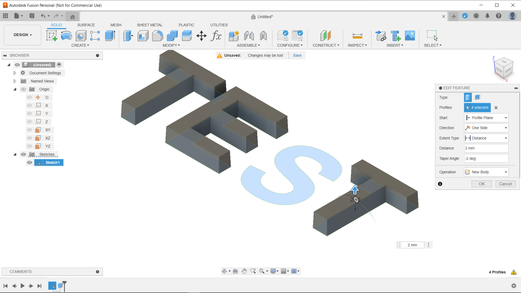Expand the Named Views node
The height and width of the screenshot is (293, 521).
pos(15,81)
